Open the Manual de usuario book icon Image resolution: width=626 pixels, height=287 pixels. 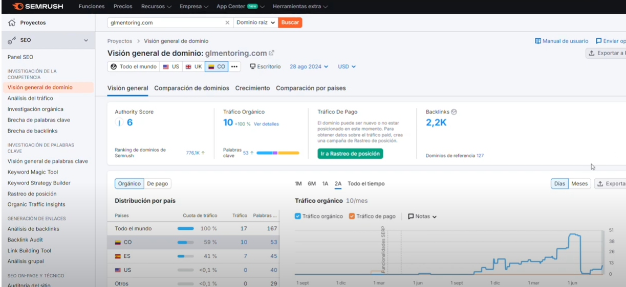click(x=538, y=41)
